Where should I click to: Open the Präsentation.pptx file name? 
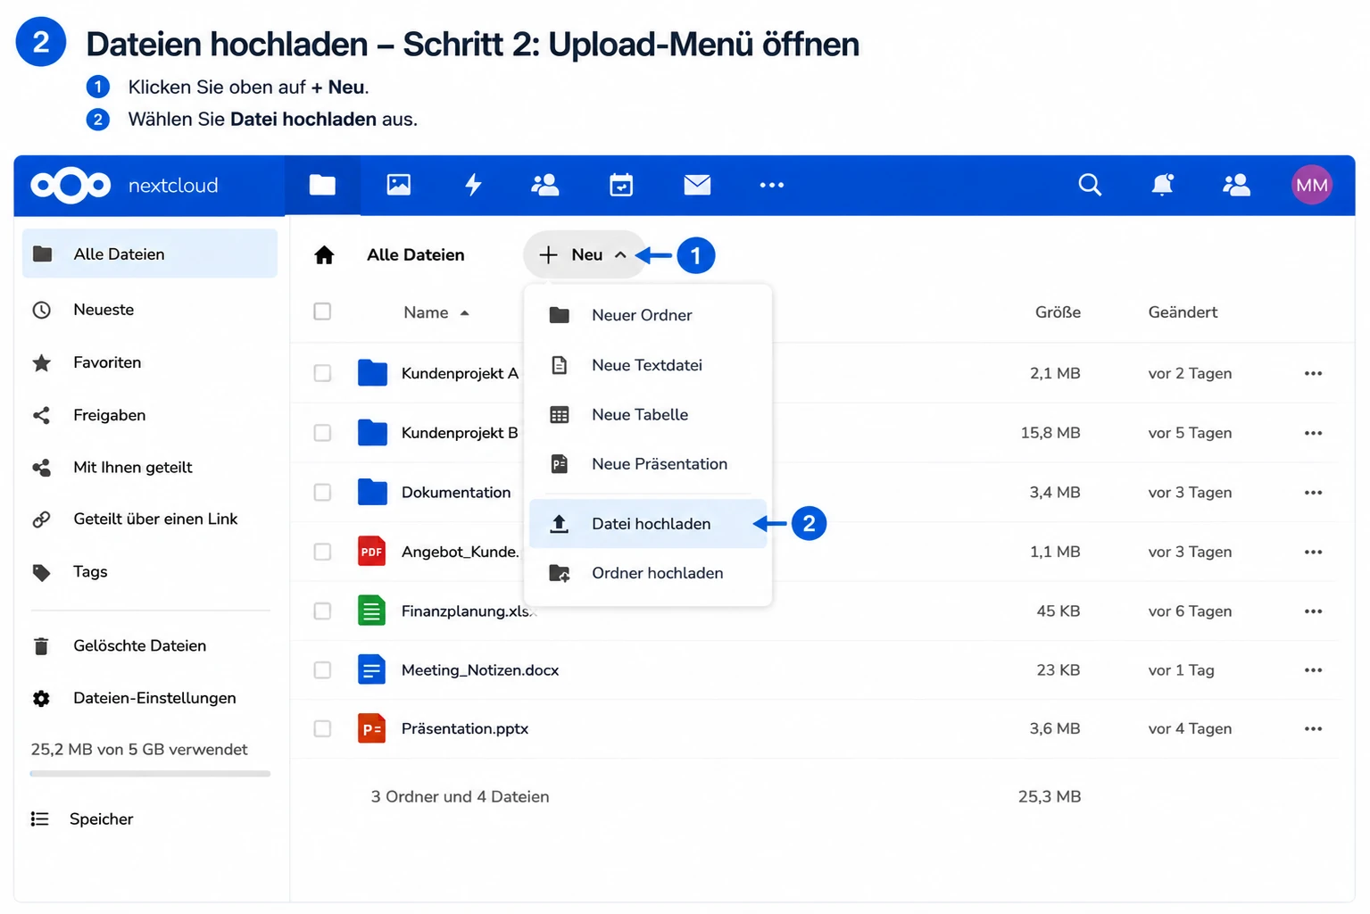465,729
